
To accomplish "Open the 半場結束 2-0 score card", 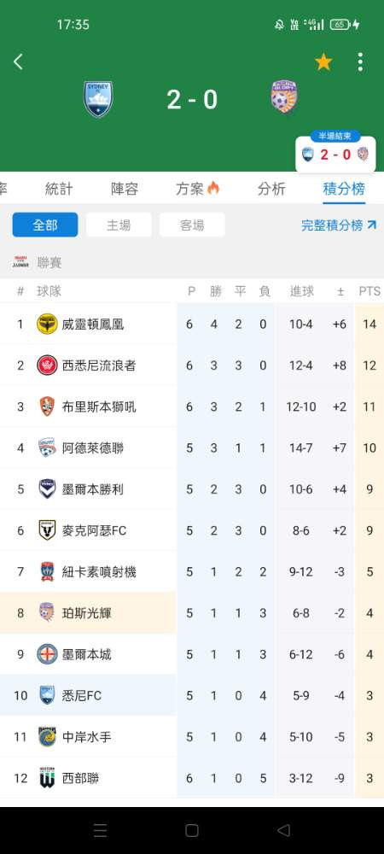I will click(x=335, y=152).
